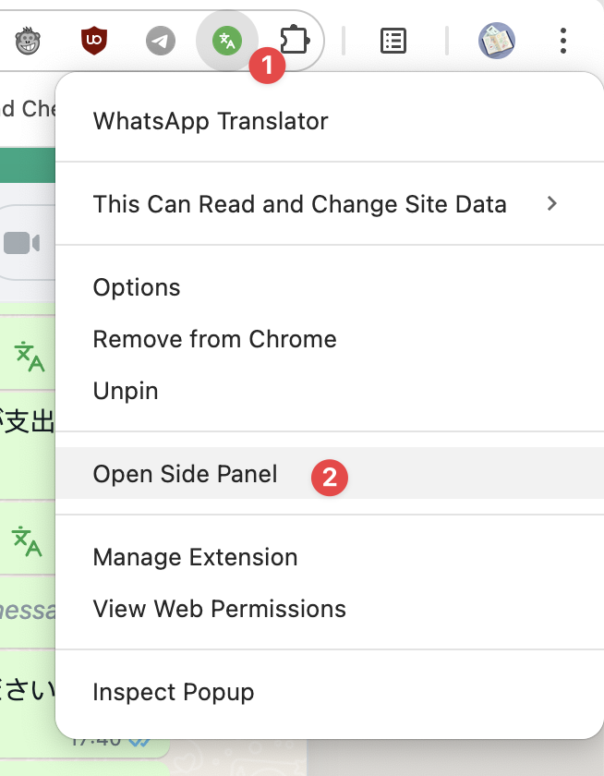
Task: Click the green WhatsApp Translator toolbar icon
Action: click(227, 41)
